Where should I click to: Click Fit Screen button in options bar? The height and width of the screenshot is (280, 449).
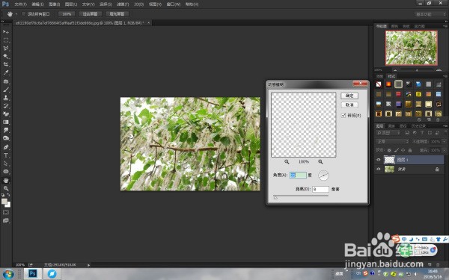point(91,13)
